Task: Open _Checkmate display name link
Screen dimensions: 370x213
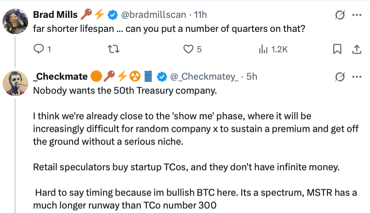Action: pyautogui.click(x=60, y=77)
